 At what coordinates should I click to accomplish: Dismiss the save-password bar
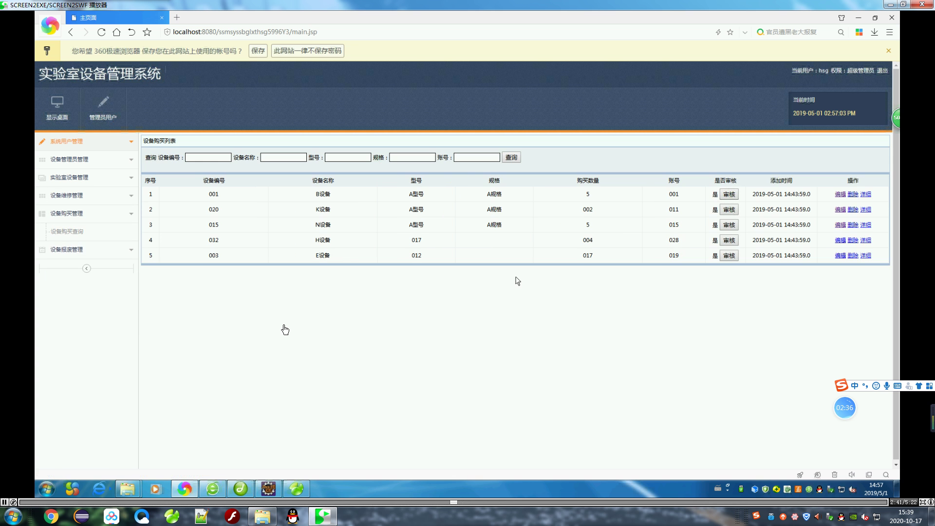[x=888, y=51]
